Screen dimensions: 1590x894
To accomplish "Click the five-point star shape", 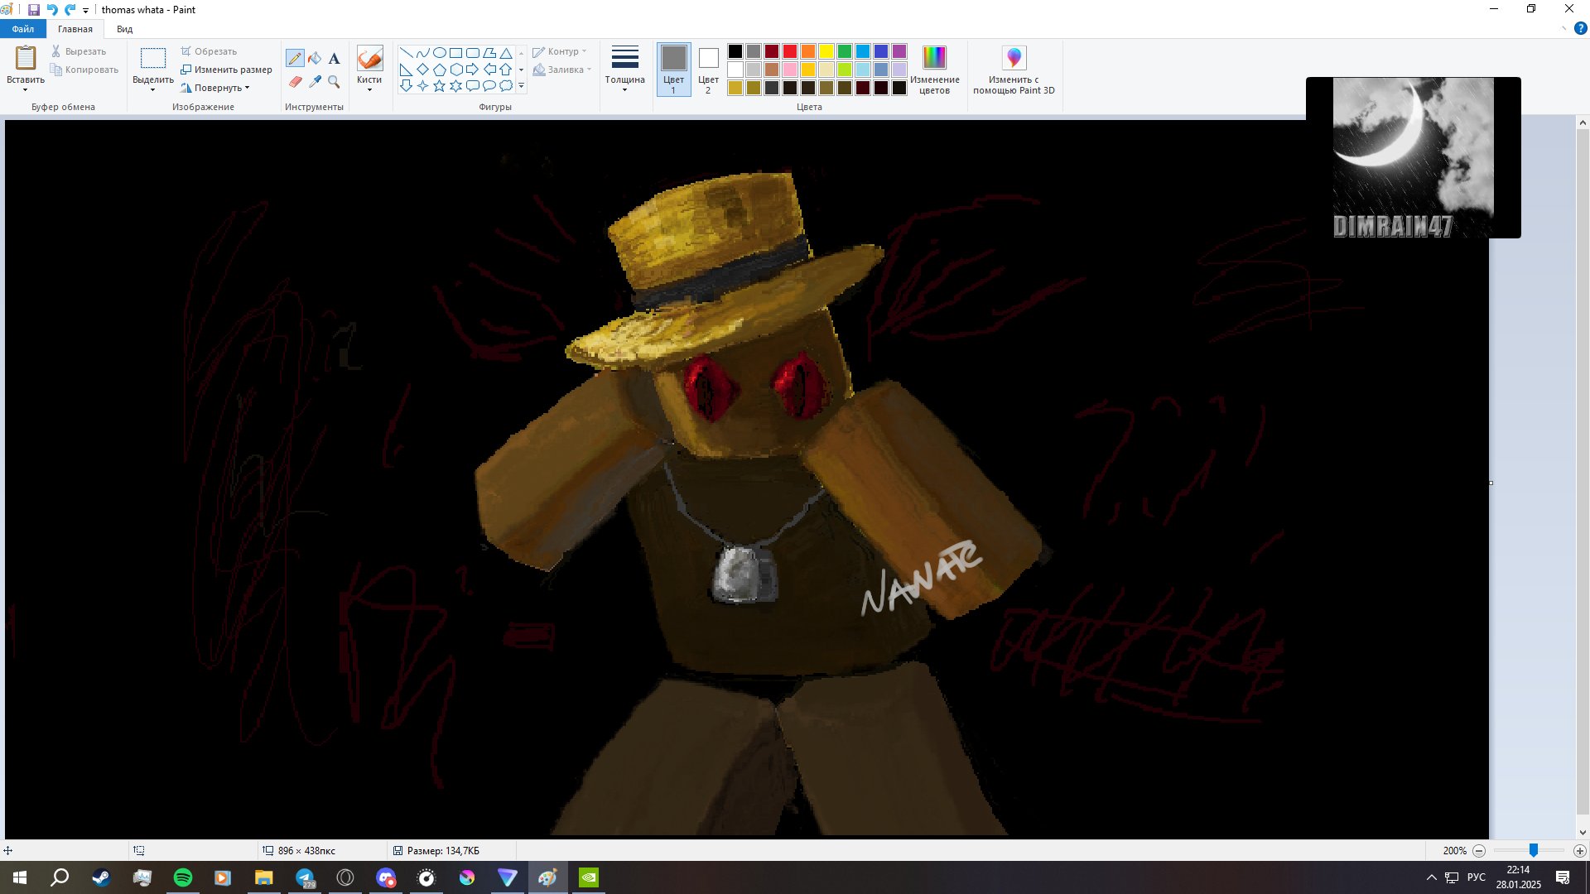I will (x=439, y=85).
